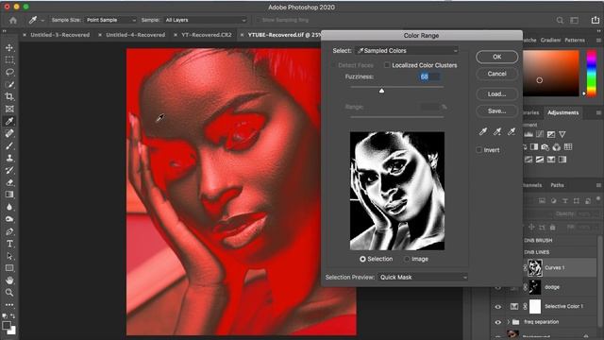Screen dimensions: 604x340
Task: Toggle Show Sampling Ring checkbox
Action: pyautogui.click(x=258, y=20)
